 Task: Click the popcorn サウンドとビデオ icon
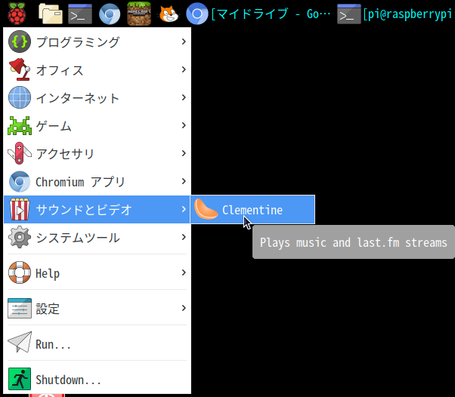[x=20, y=209]
